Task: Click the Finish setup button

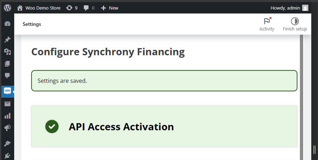Action: point(295,24)
